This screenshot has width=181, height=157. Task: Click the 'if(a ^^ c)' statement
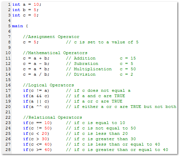coord(36,107)
